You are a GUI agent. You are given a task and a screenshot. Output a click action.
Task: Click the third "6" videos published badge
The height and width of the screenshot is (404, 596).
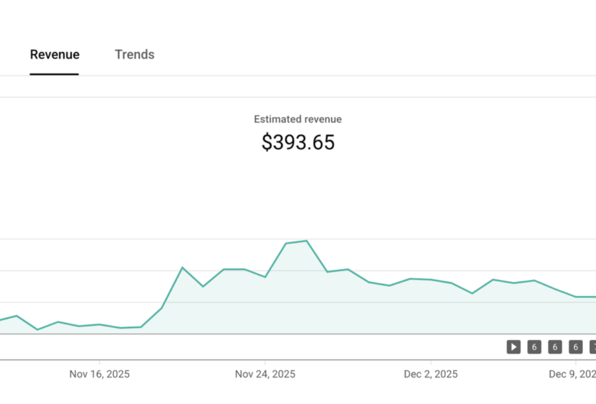pos(576,347)
